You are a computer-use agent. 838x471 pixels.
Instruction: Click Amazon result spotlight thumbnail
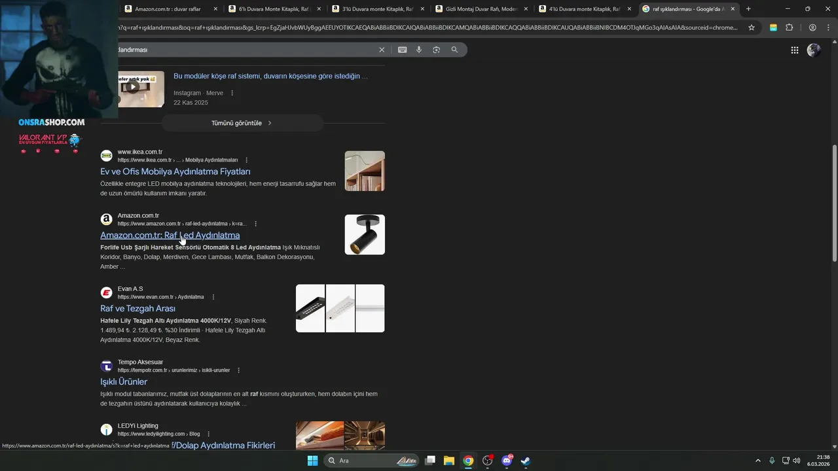point(365,234)
